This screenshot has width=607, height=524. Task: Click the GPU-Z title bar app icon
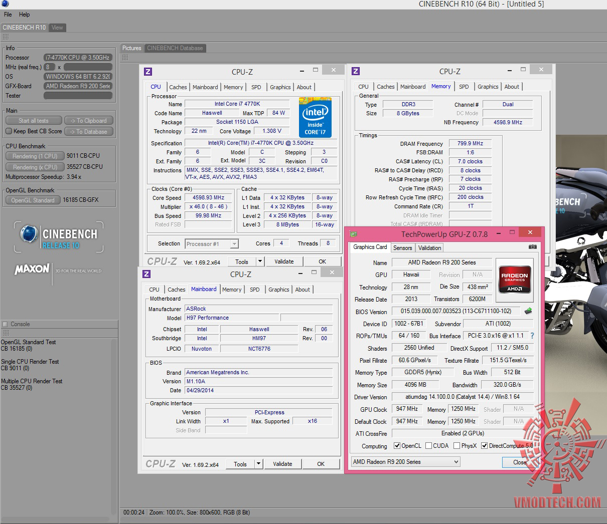[353, 233]
